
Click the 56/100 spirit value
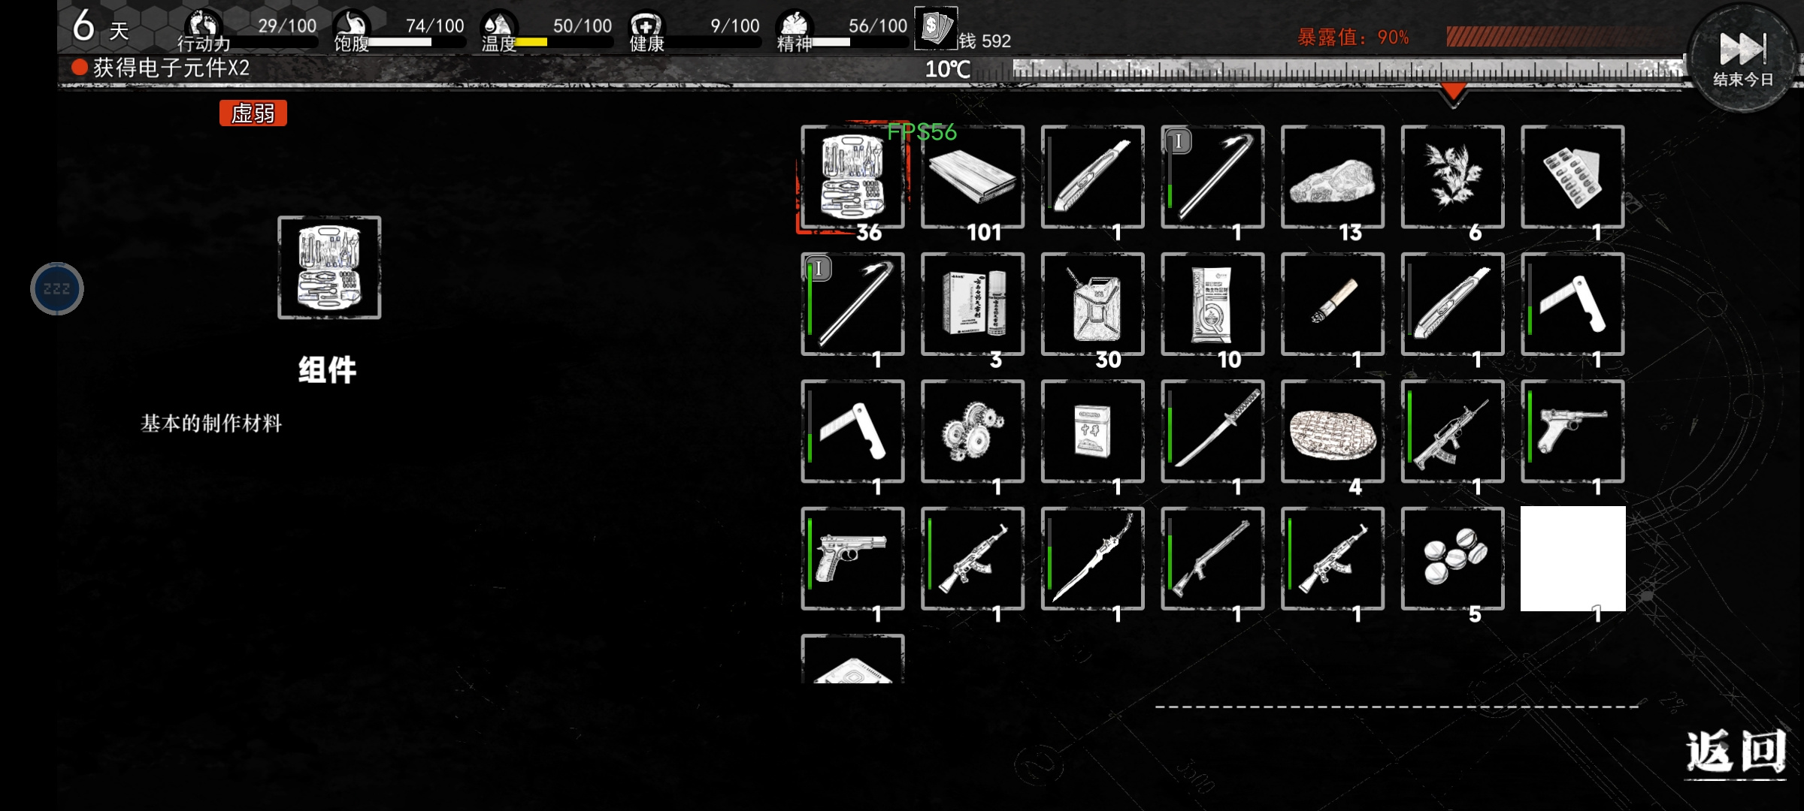(x=878, y=26)
